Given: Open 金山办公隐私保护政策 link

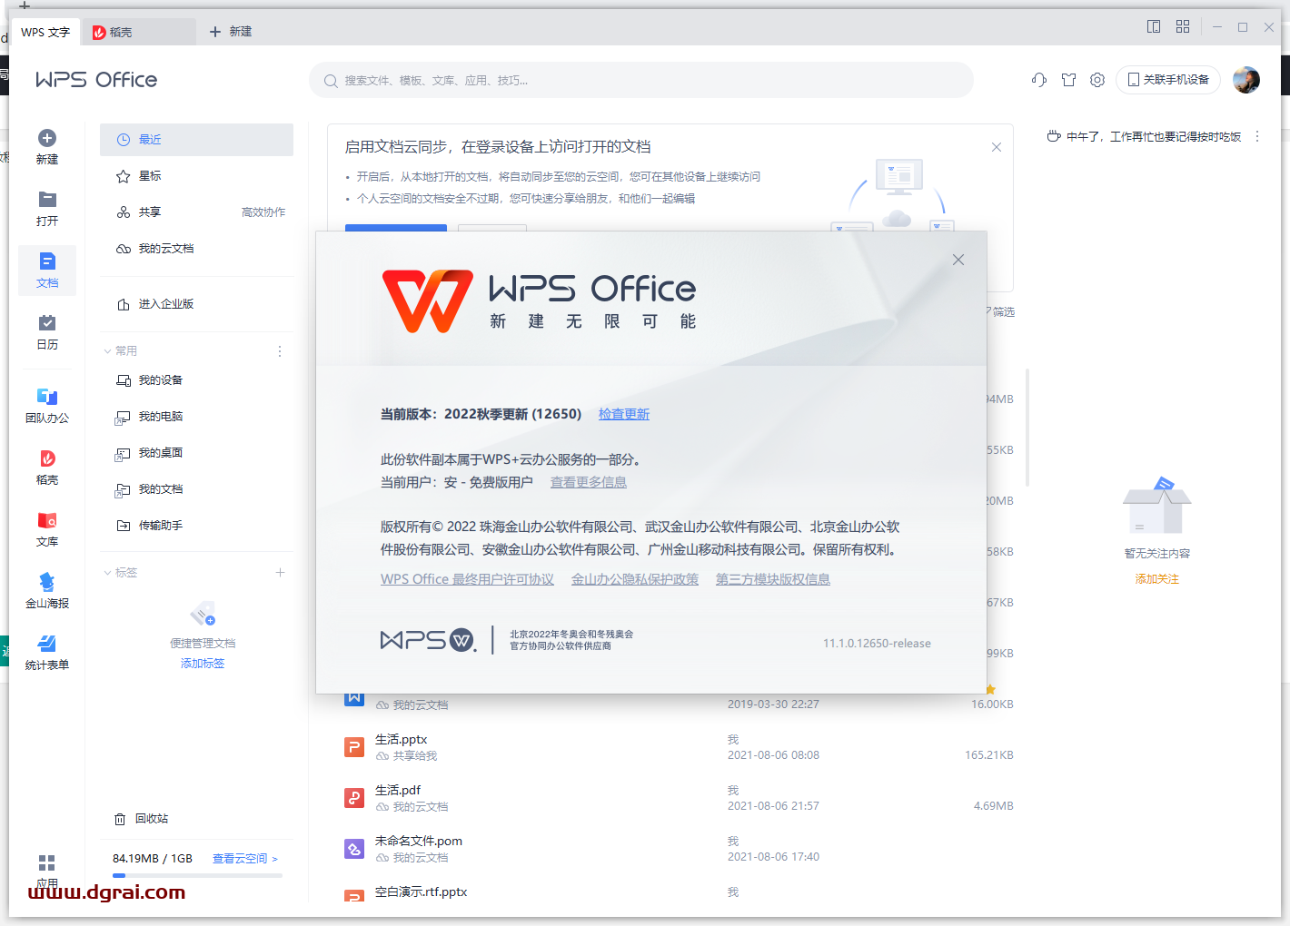Looking at the screenshot, I should [x=635, y=579].
